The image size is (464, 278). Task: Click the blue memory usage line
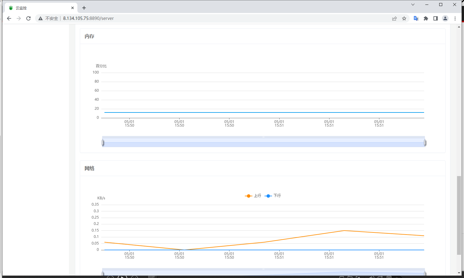coord(264,112)
